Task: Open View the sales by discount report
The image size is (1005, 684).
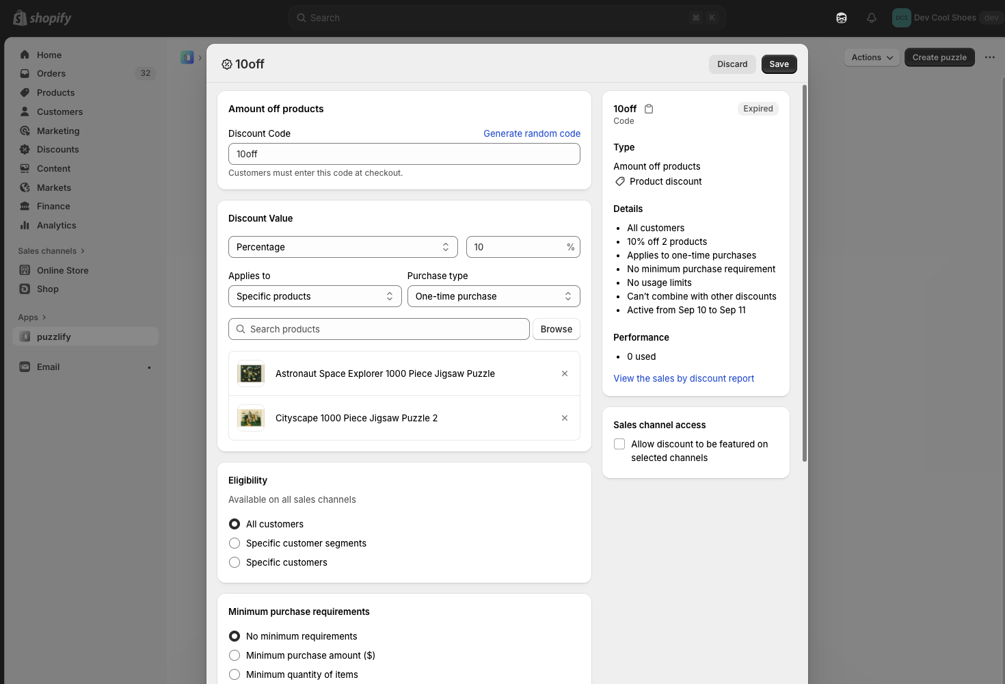Action: coord(684,378)
